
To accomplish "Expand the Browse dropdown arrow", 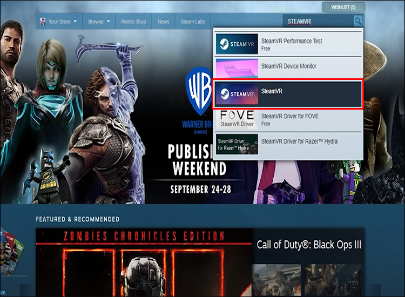I will [x=109, y=22].
